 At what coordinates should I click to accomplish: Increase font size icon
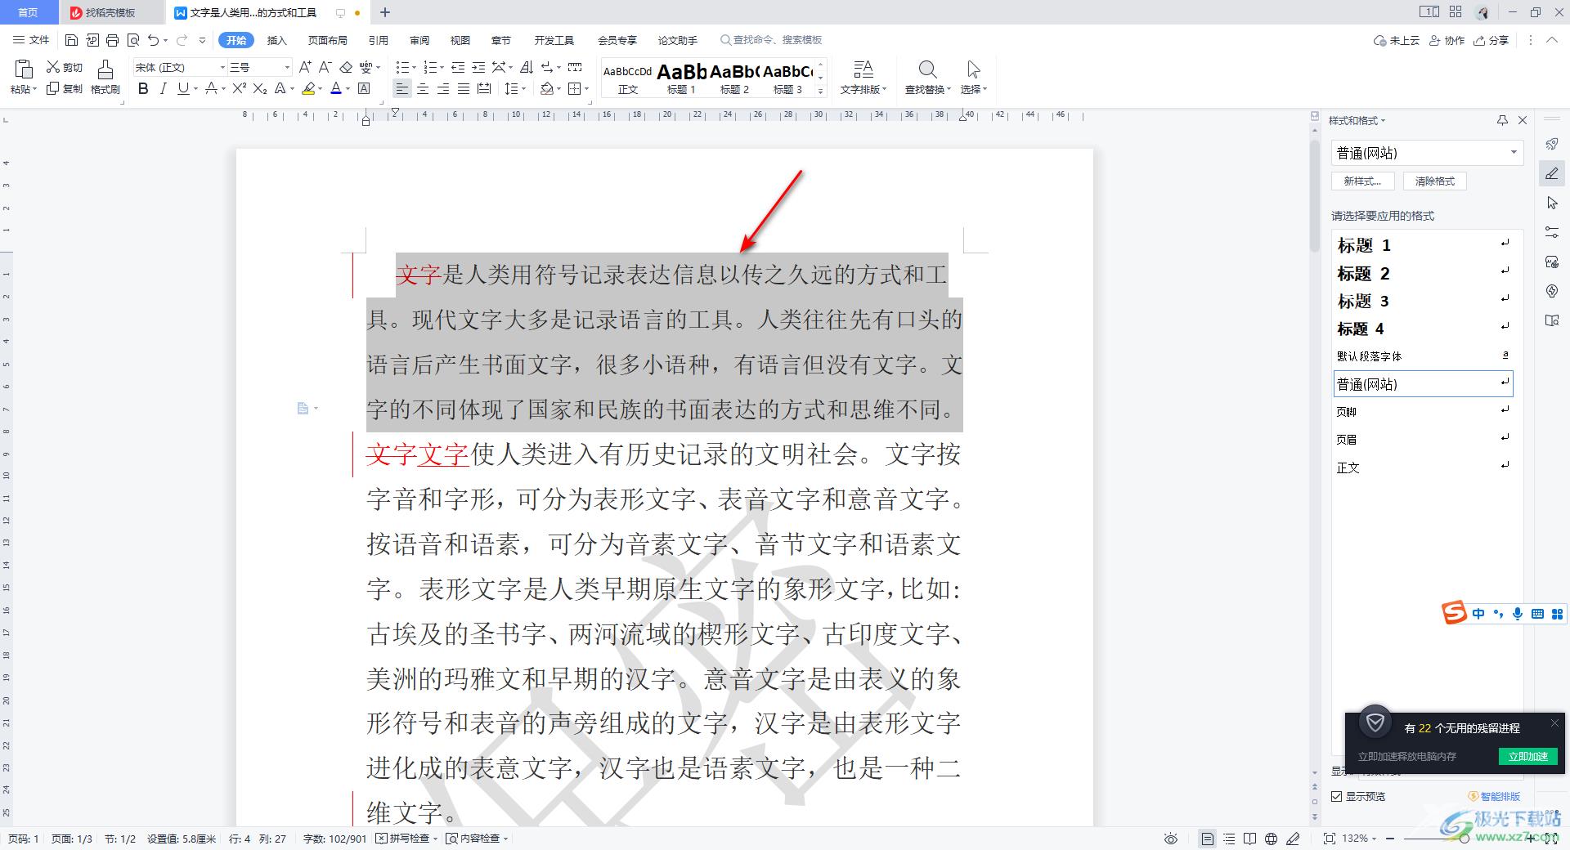click(x=305, y=67)
